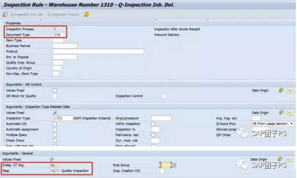This screenshot has width=297, height=178.
Task: Click the Avg. Insp. dur. field
Action: (256, 118)
